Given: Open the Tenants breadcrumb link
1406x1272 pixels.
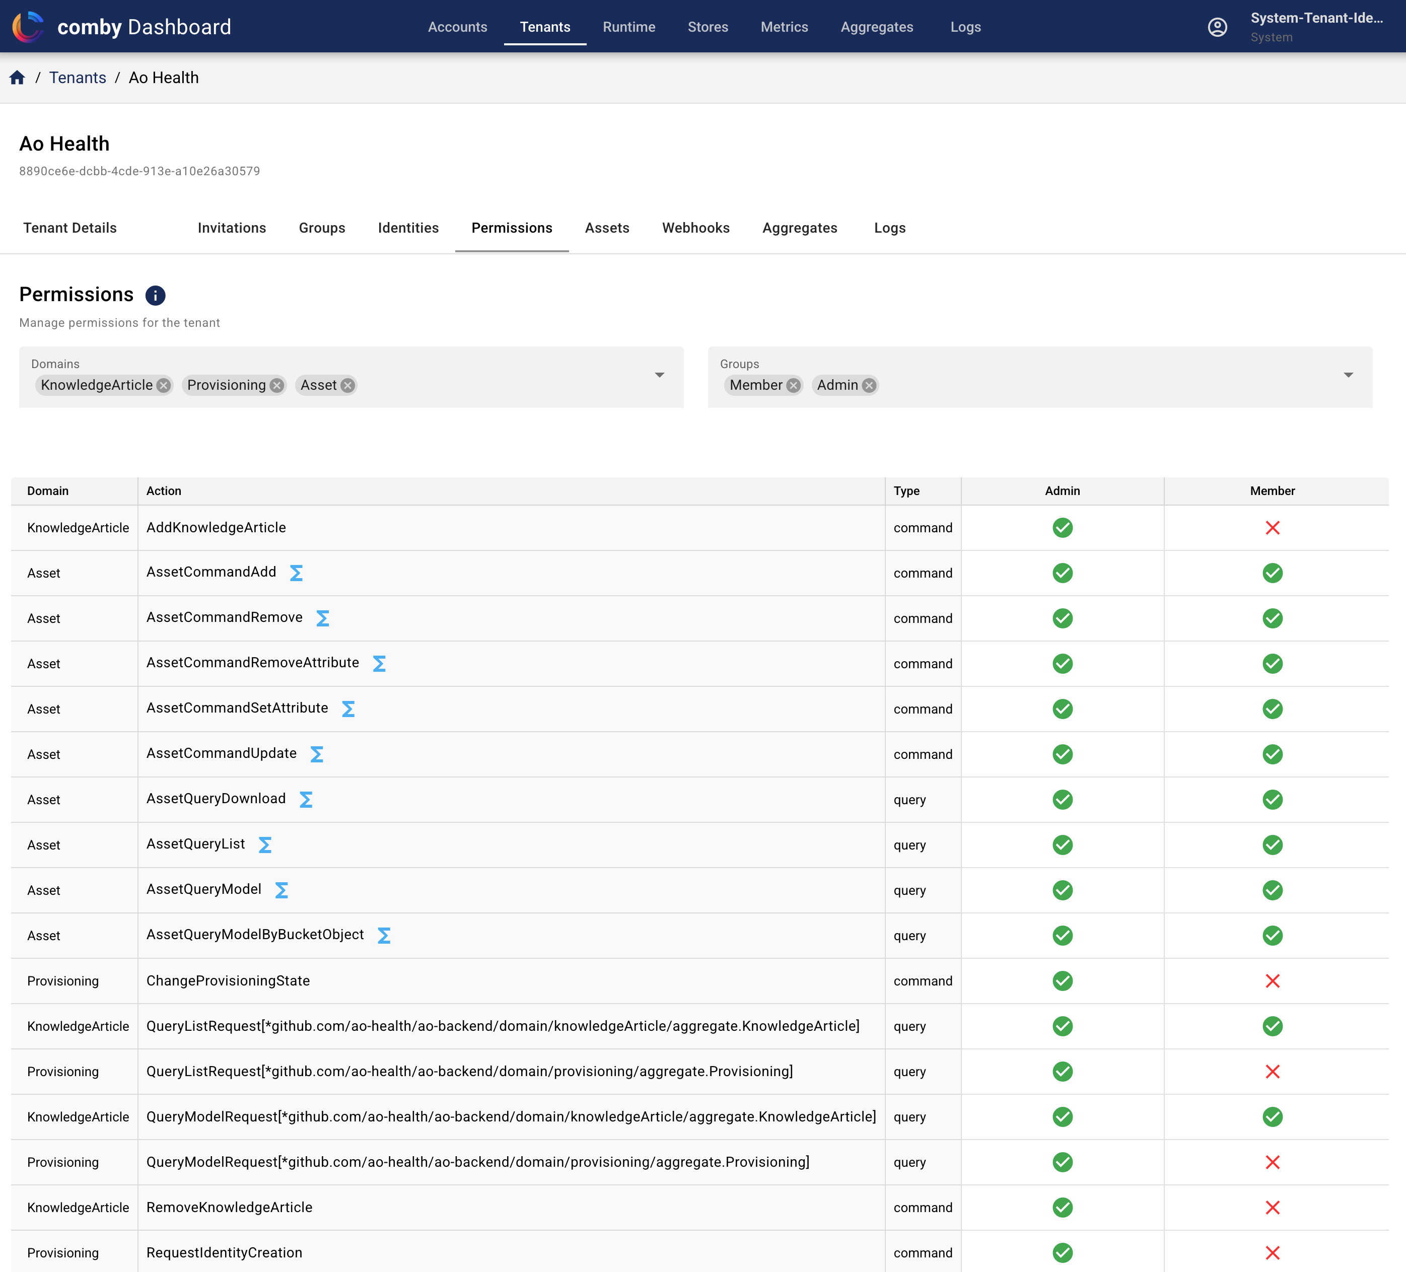Looking at the screenshot, I should [78, 78].
